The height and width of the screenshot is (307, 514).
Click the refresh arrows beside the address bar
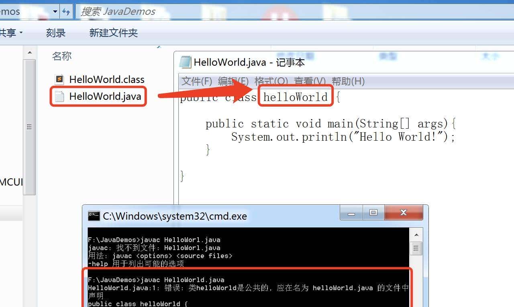coord(65,11)
